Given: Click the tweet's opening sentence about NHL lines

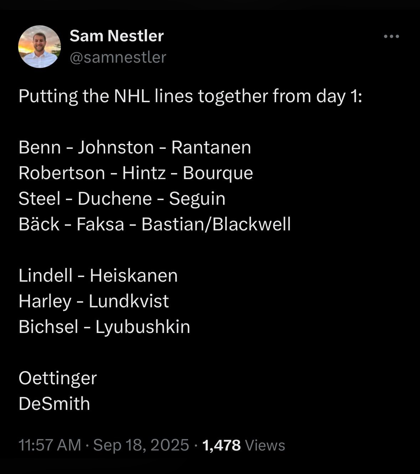Looking at the screenshot, I should (190, 97).
